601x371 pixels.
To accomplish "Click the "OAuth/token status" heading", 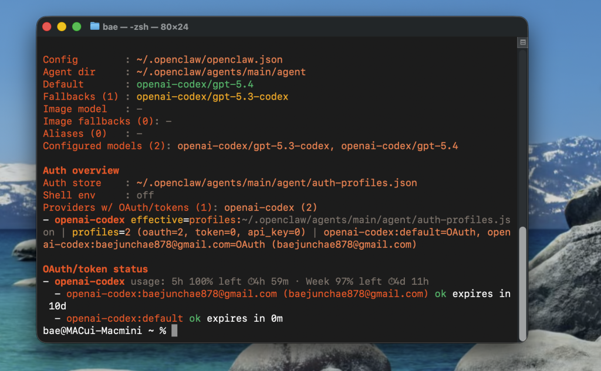I will [95, 270].
